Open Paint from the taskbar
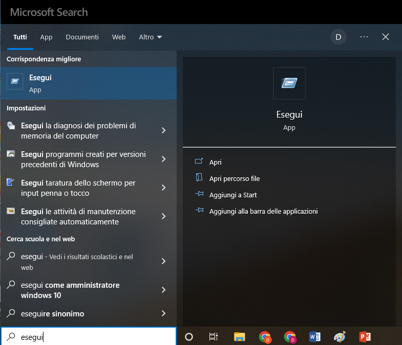402x345 pixels. (340, 337)
